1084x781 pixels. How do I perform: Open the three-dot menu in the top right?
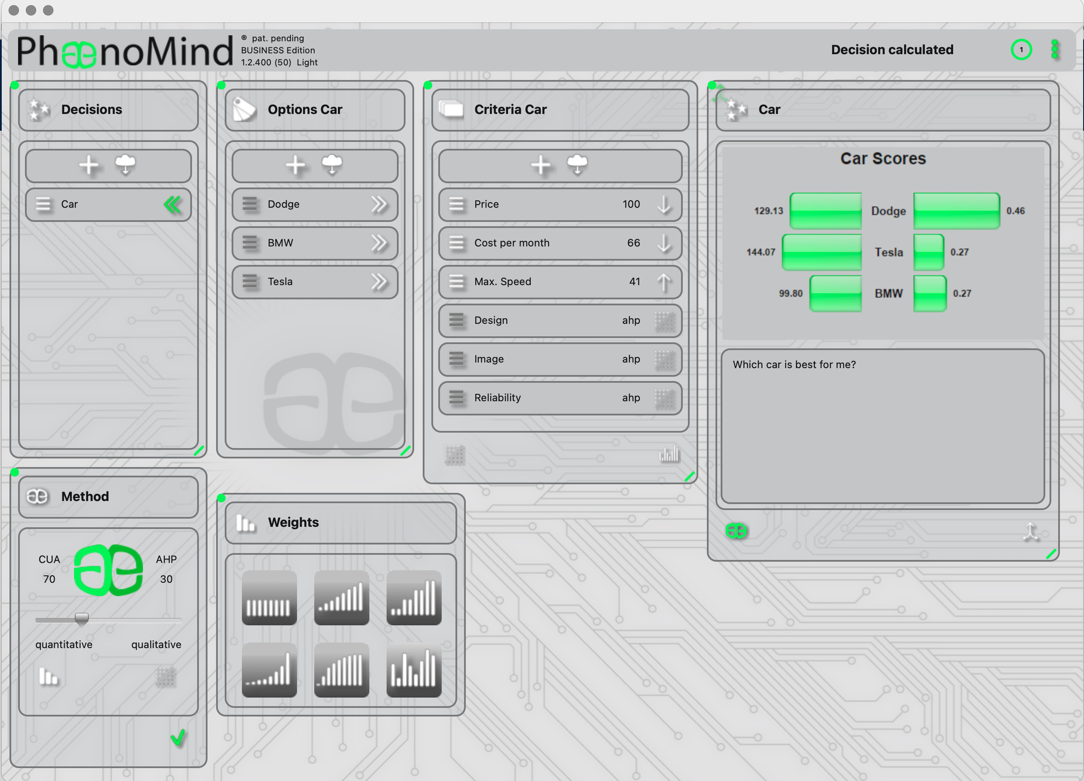pos(1055,49)
